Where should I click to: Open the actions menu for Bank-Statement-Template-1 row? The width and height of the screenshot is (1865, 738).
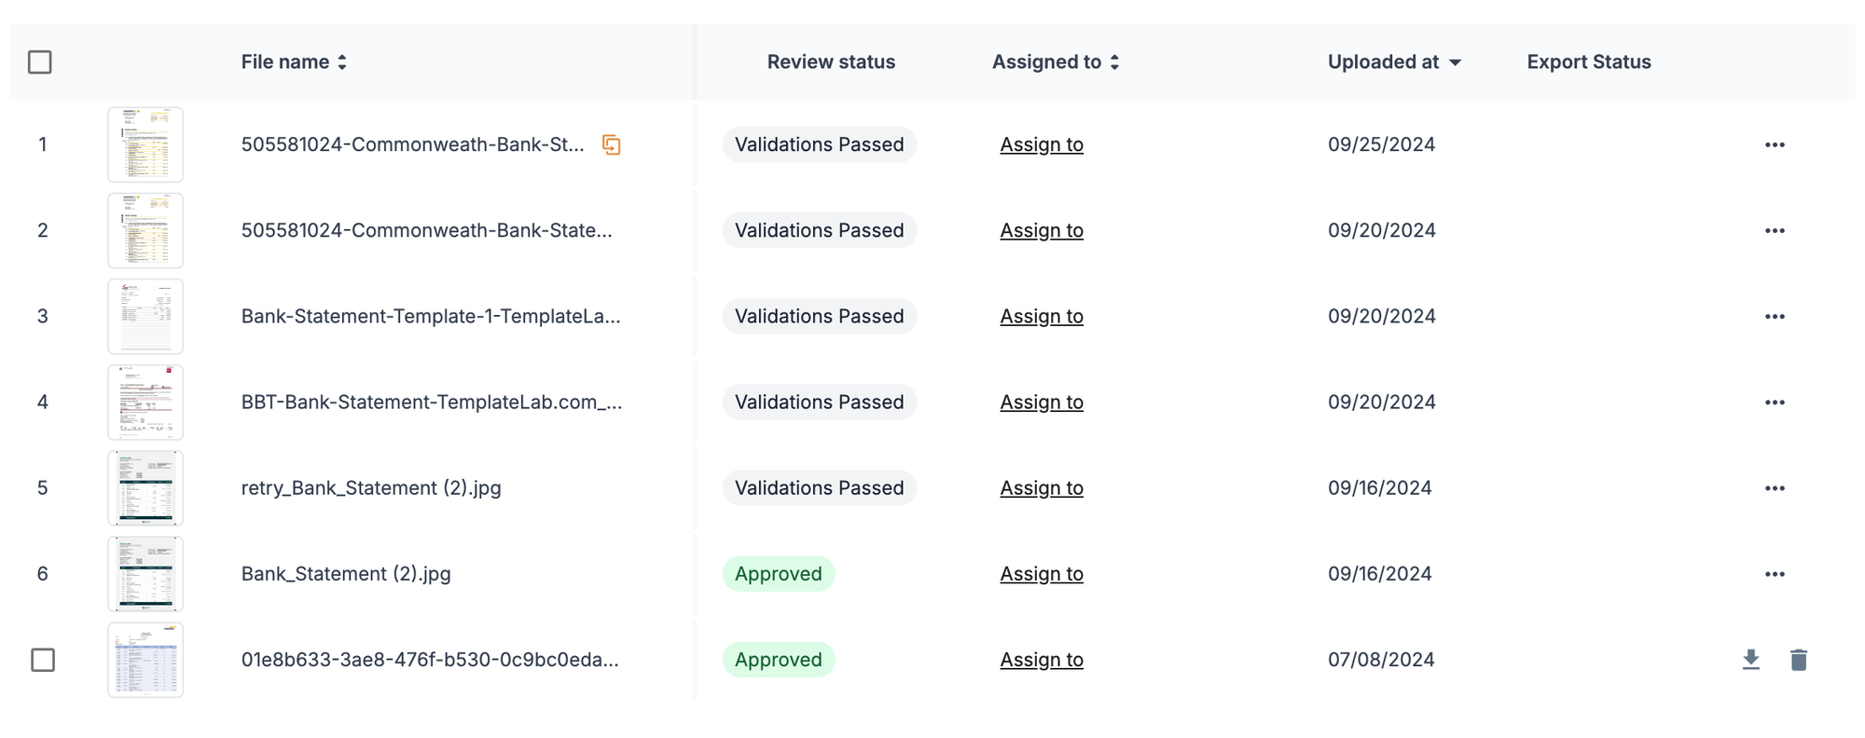pyautogui.click(x=1776, y=316)
